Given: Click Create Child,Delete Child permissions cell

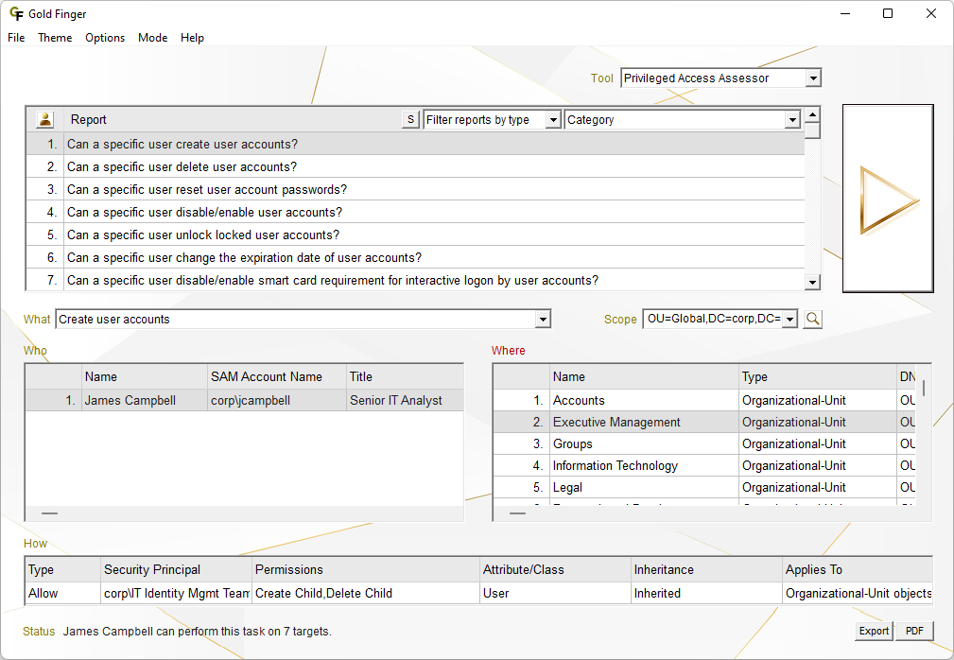Looking at the screenshot, I should pos(366,593).
